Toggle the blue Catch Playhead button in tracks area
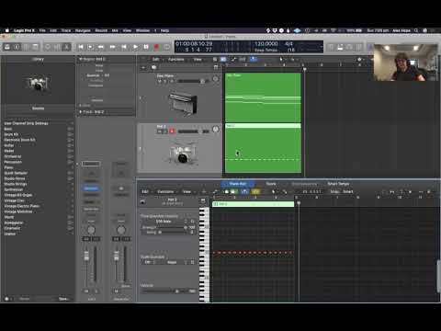The height and width of the screenshot is (331, 441). point(253,59)
